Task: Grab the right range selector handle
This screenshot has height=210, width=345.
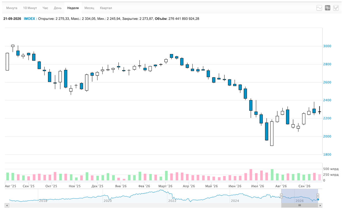Action: 318,196
